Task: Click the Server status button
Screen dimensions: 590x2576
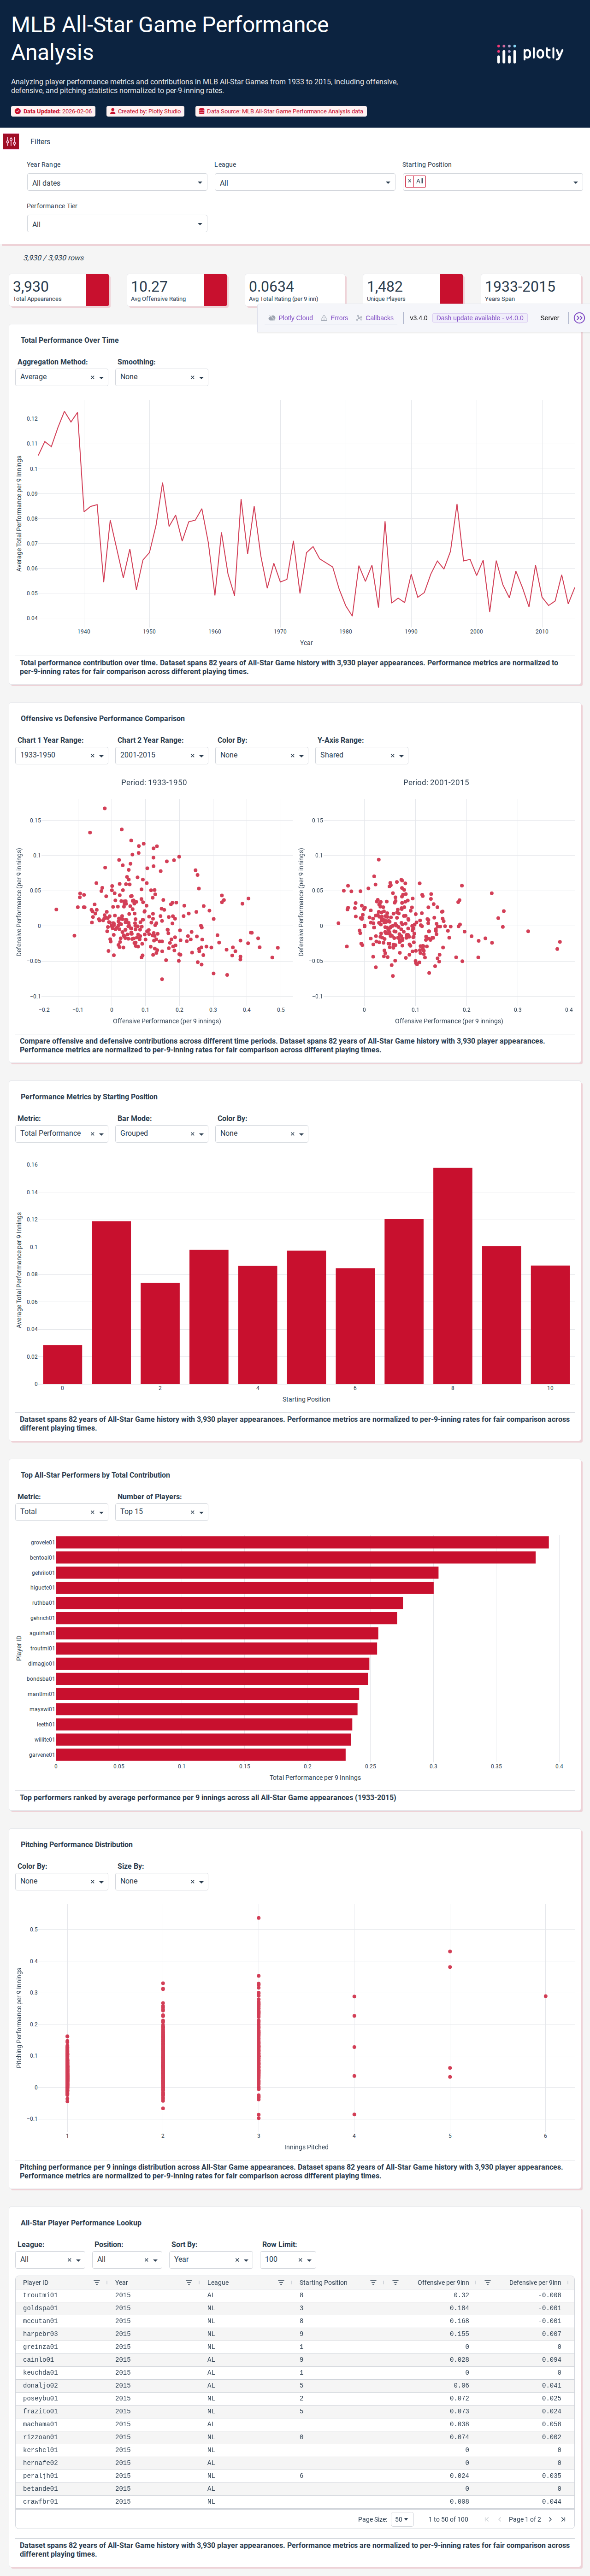Action: (550, 318)
